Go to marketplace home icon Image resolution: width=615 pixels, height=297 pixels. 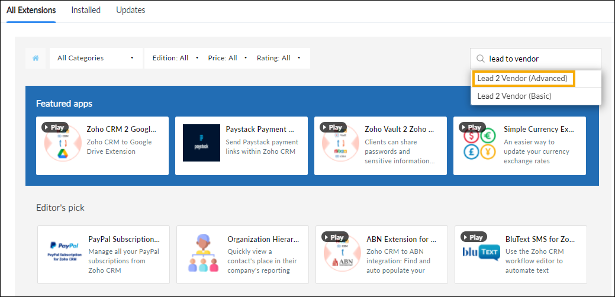[36, 58]
